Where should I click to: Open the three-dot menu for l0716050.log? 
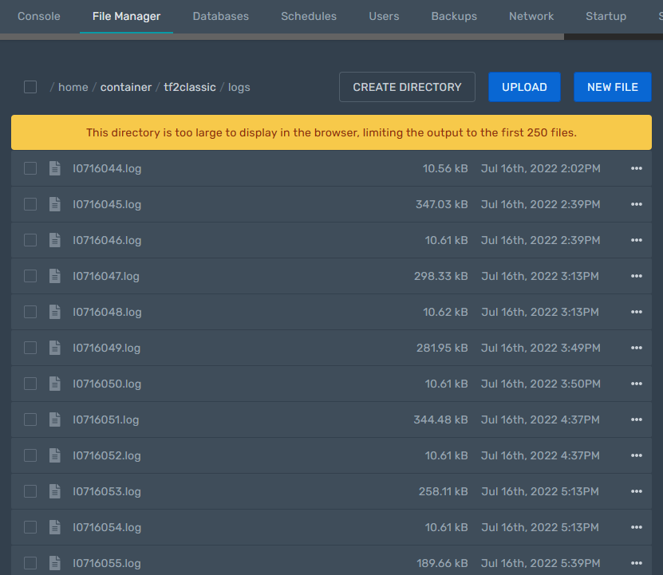click(637, 384)
